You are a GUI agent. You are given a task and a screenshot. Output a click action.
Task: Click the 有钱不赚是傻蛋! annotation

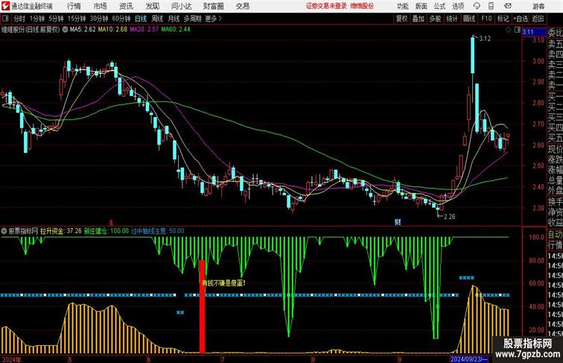(223, 283)
